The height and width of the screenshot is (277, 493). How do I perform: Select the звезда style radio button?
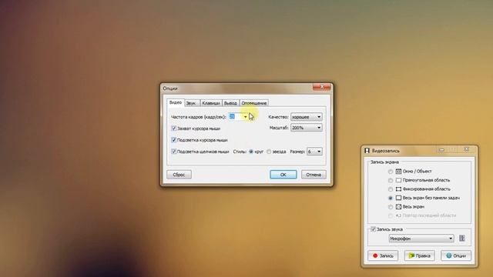(269, 152)
